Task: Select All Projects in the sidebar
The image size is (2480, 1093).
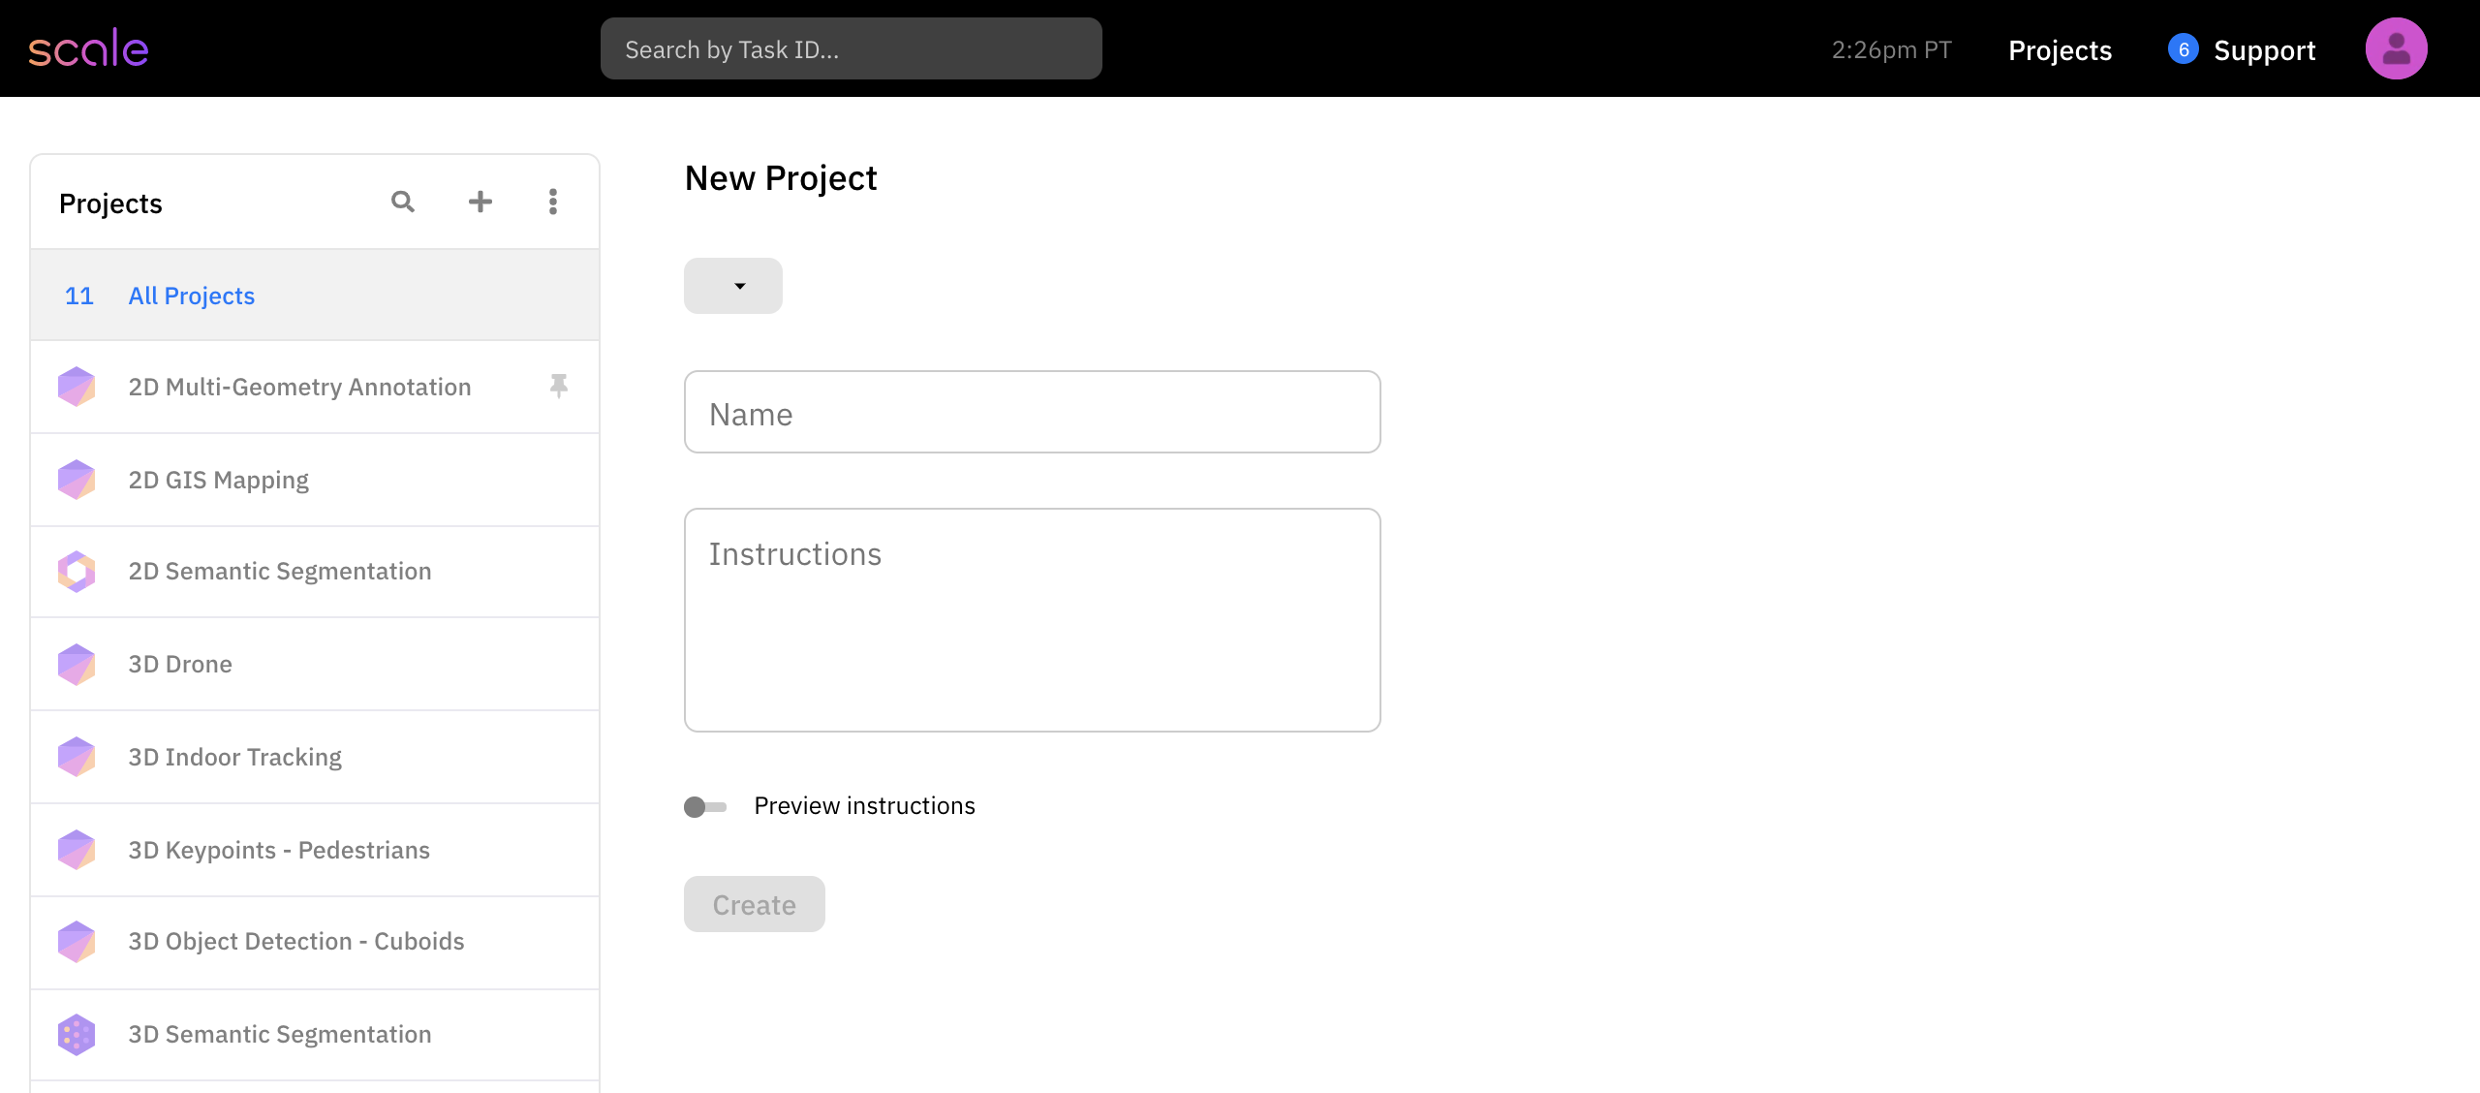Action: click(x=192, y=296)
